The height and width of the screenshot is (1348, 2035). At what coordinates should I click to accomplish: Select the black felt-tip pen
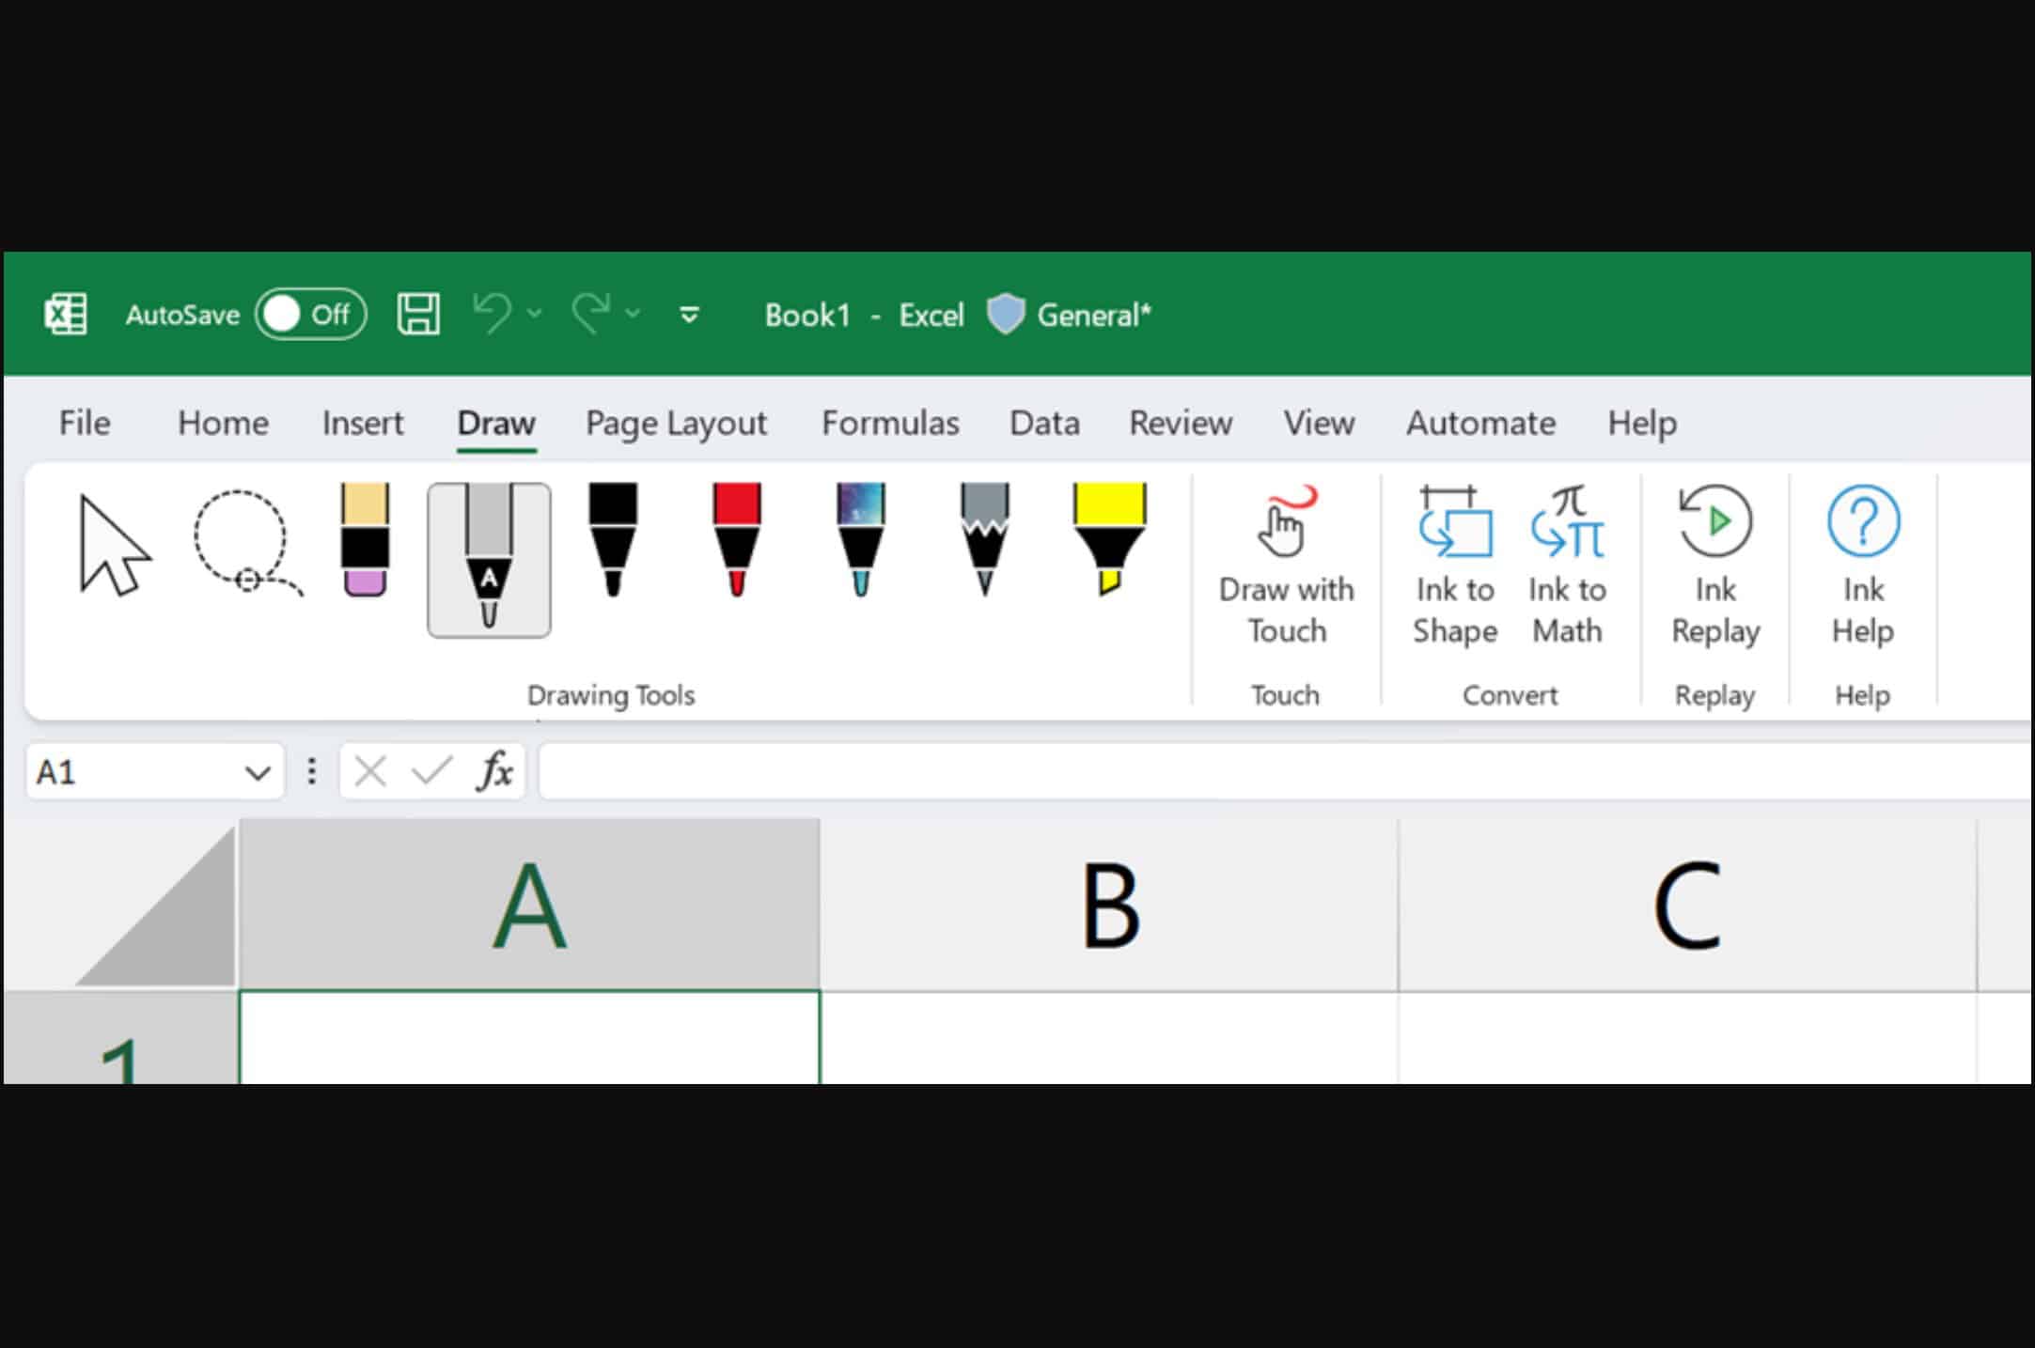614,550
